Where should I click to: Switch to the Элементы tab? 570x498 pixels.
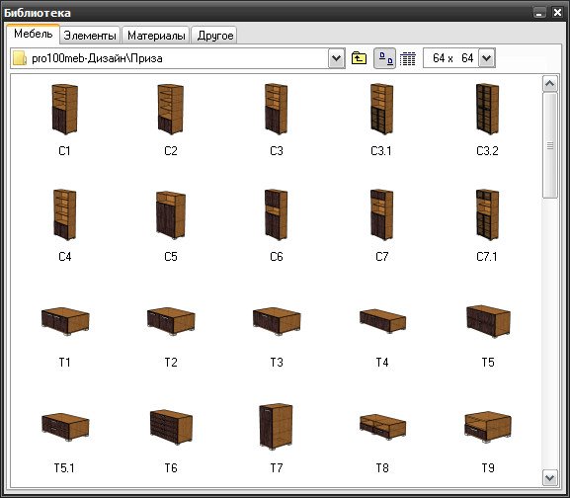click(x=90, y=36)
